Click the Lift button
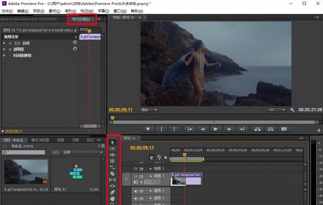323x205 pixels. [x=258, y=129]
